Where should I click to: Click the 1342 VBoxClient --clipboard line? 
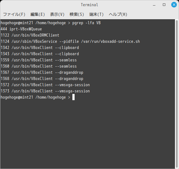[40, 48]
